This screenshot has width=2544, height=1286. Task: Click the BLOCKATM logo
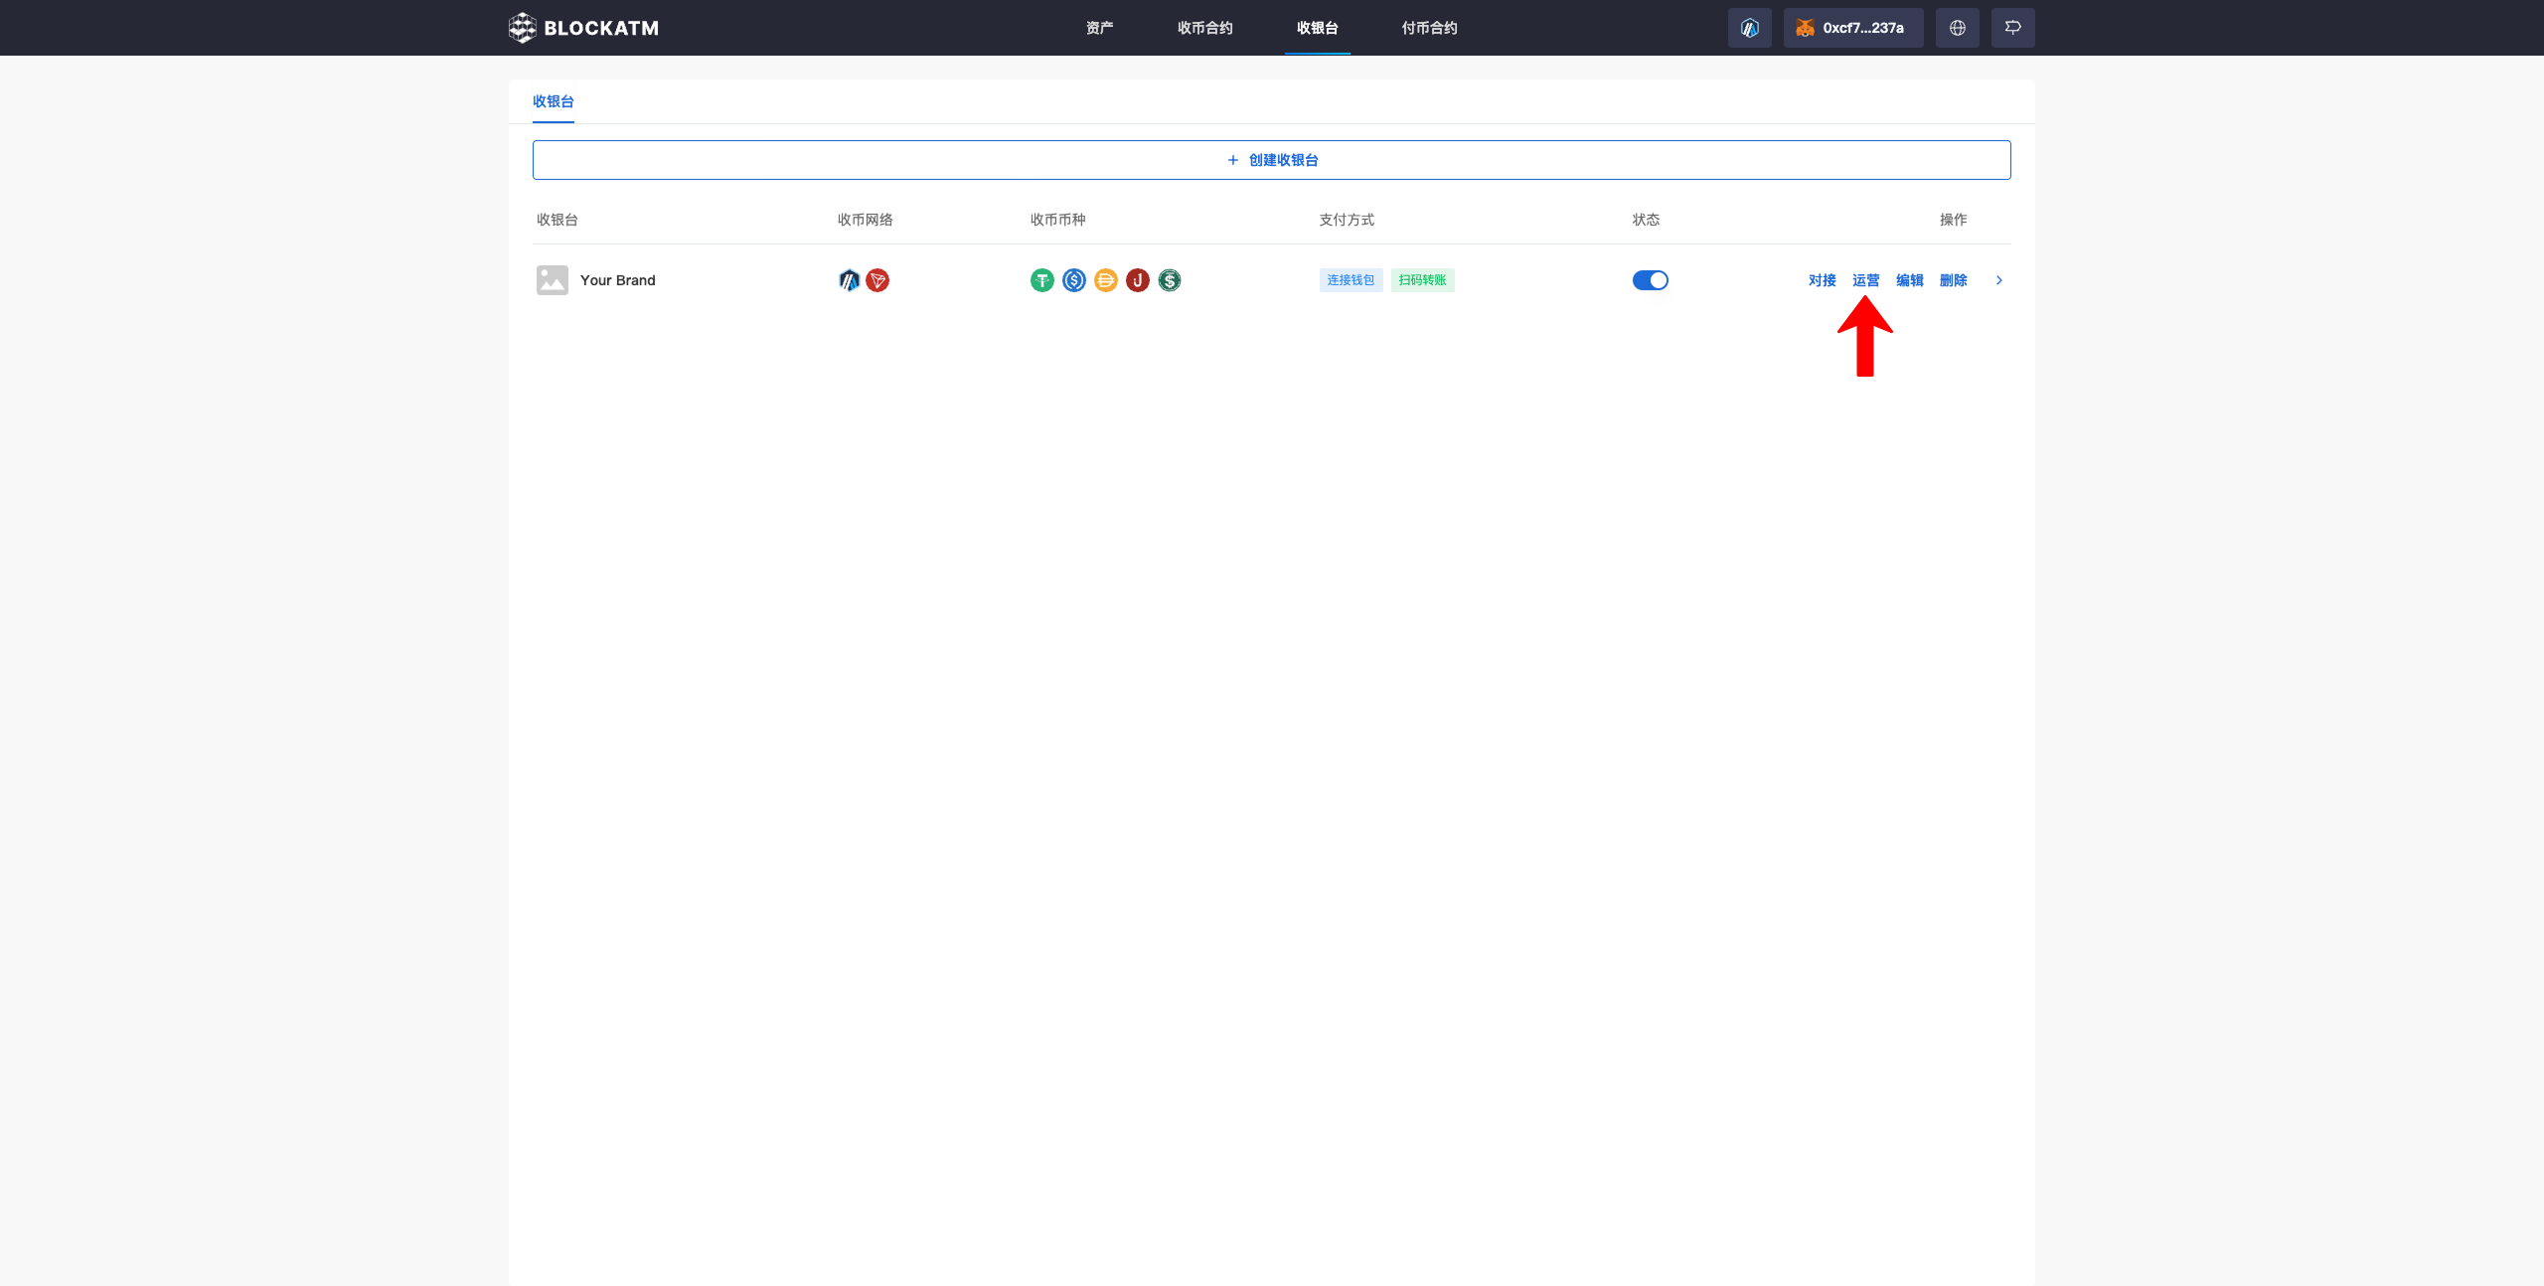(584, 28)
